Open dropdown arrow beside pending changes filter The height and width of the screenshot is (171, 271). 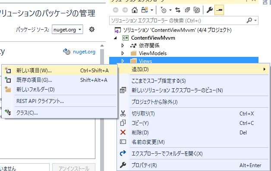[170, 10]
